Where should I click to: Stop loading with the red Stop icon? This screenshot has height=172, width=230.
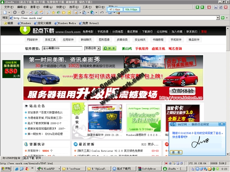31,13
